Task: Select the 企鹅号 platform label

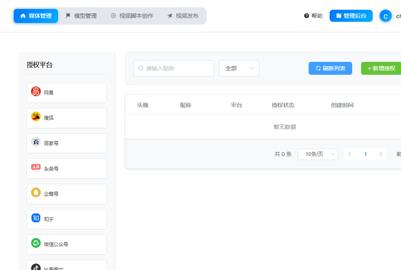Action: [51, 194]
